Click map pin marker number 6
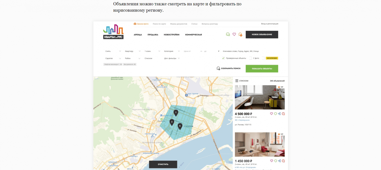The image size is (381, 170). [x=180, y=126]
